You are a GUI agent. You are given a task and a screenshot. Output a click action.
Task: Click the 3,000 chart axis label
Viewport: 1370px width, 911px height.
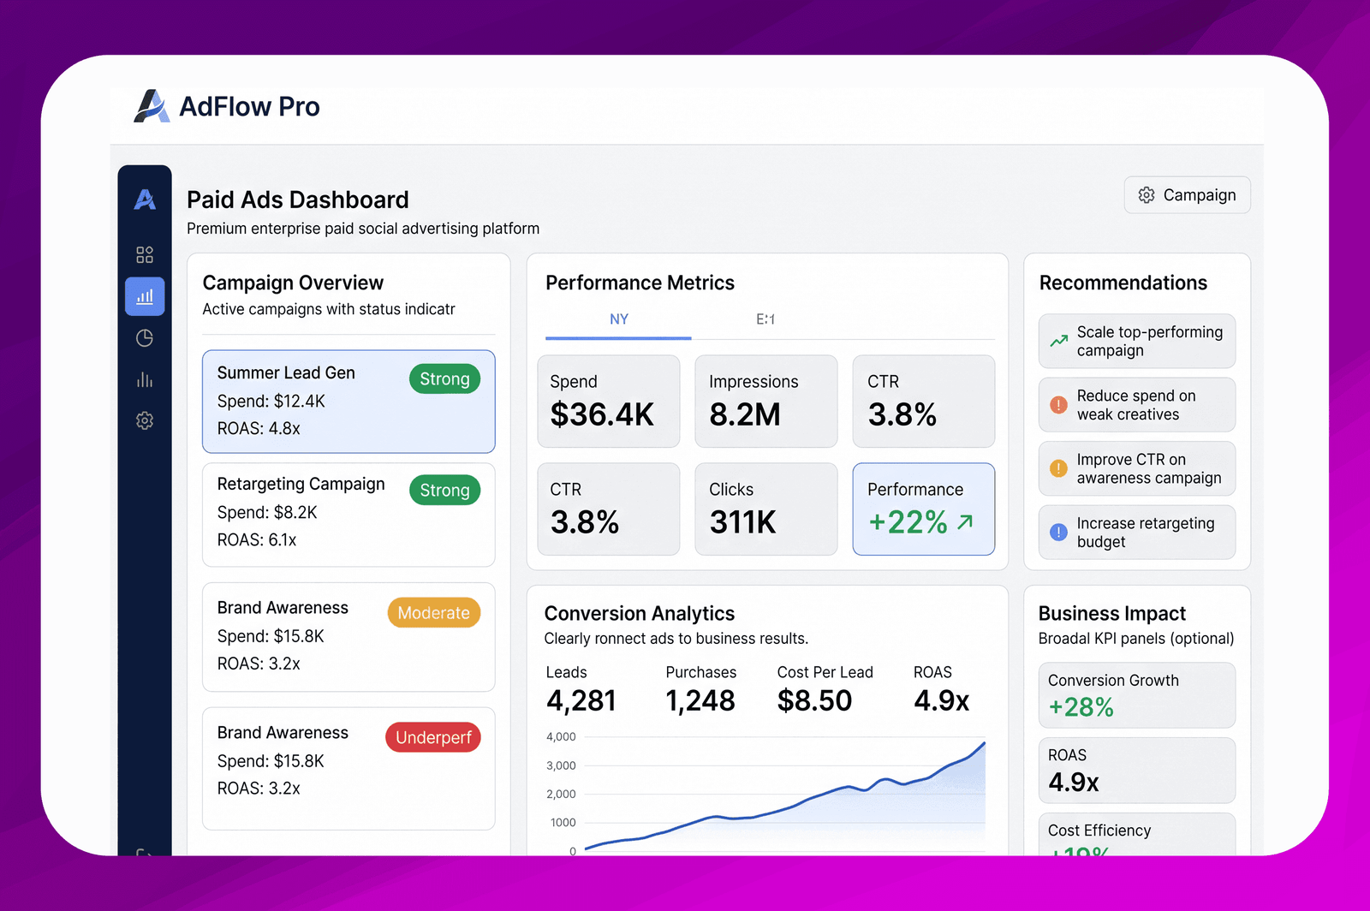561,765
